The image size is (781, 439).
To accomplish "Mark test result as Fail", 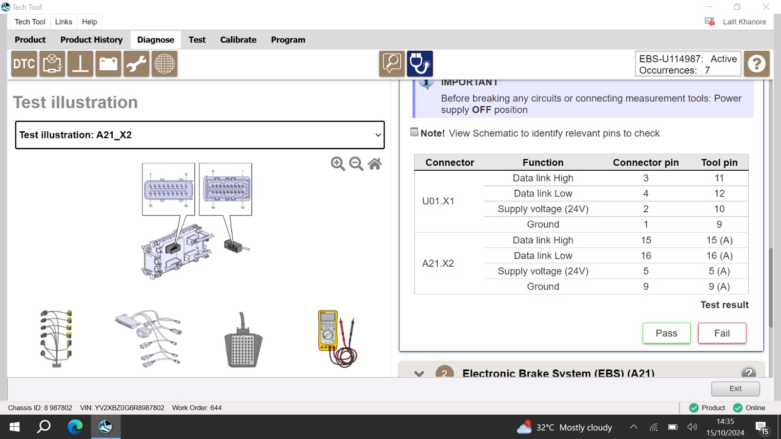I will pos(722,333).
